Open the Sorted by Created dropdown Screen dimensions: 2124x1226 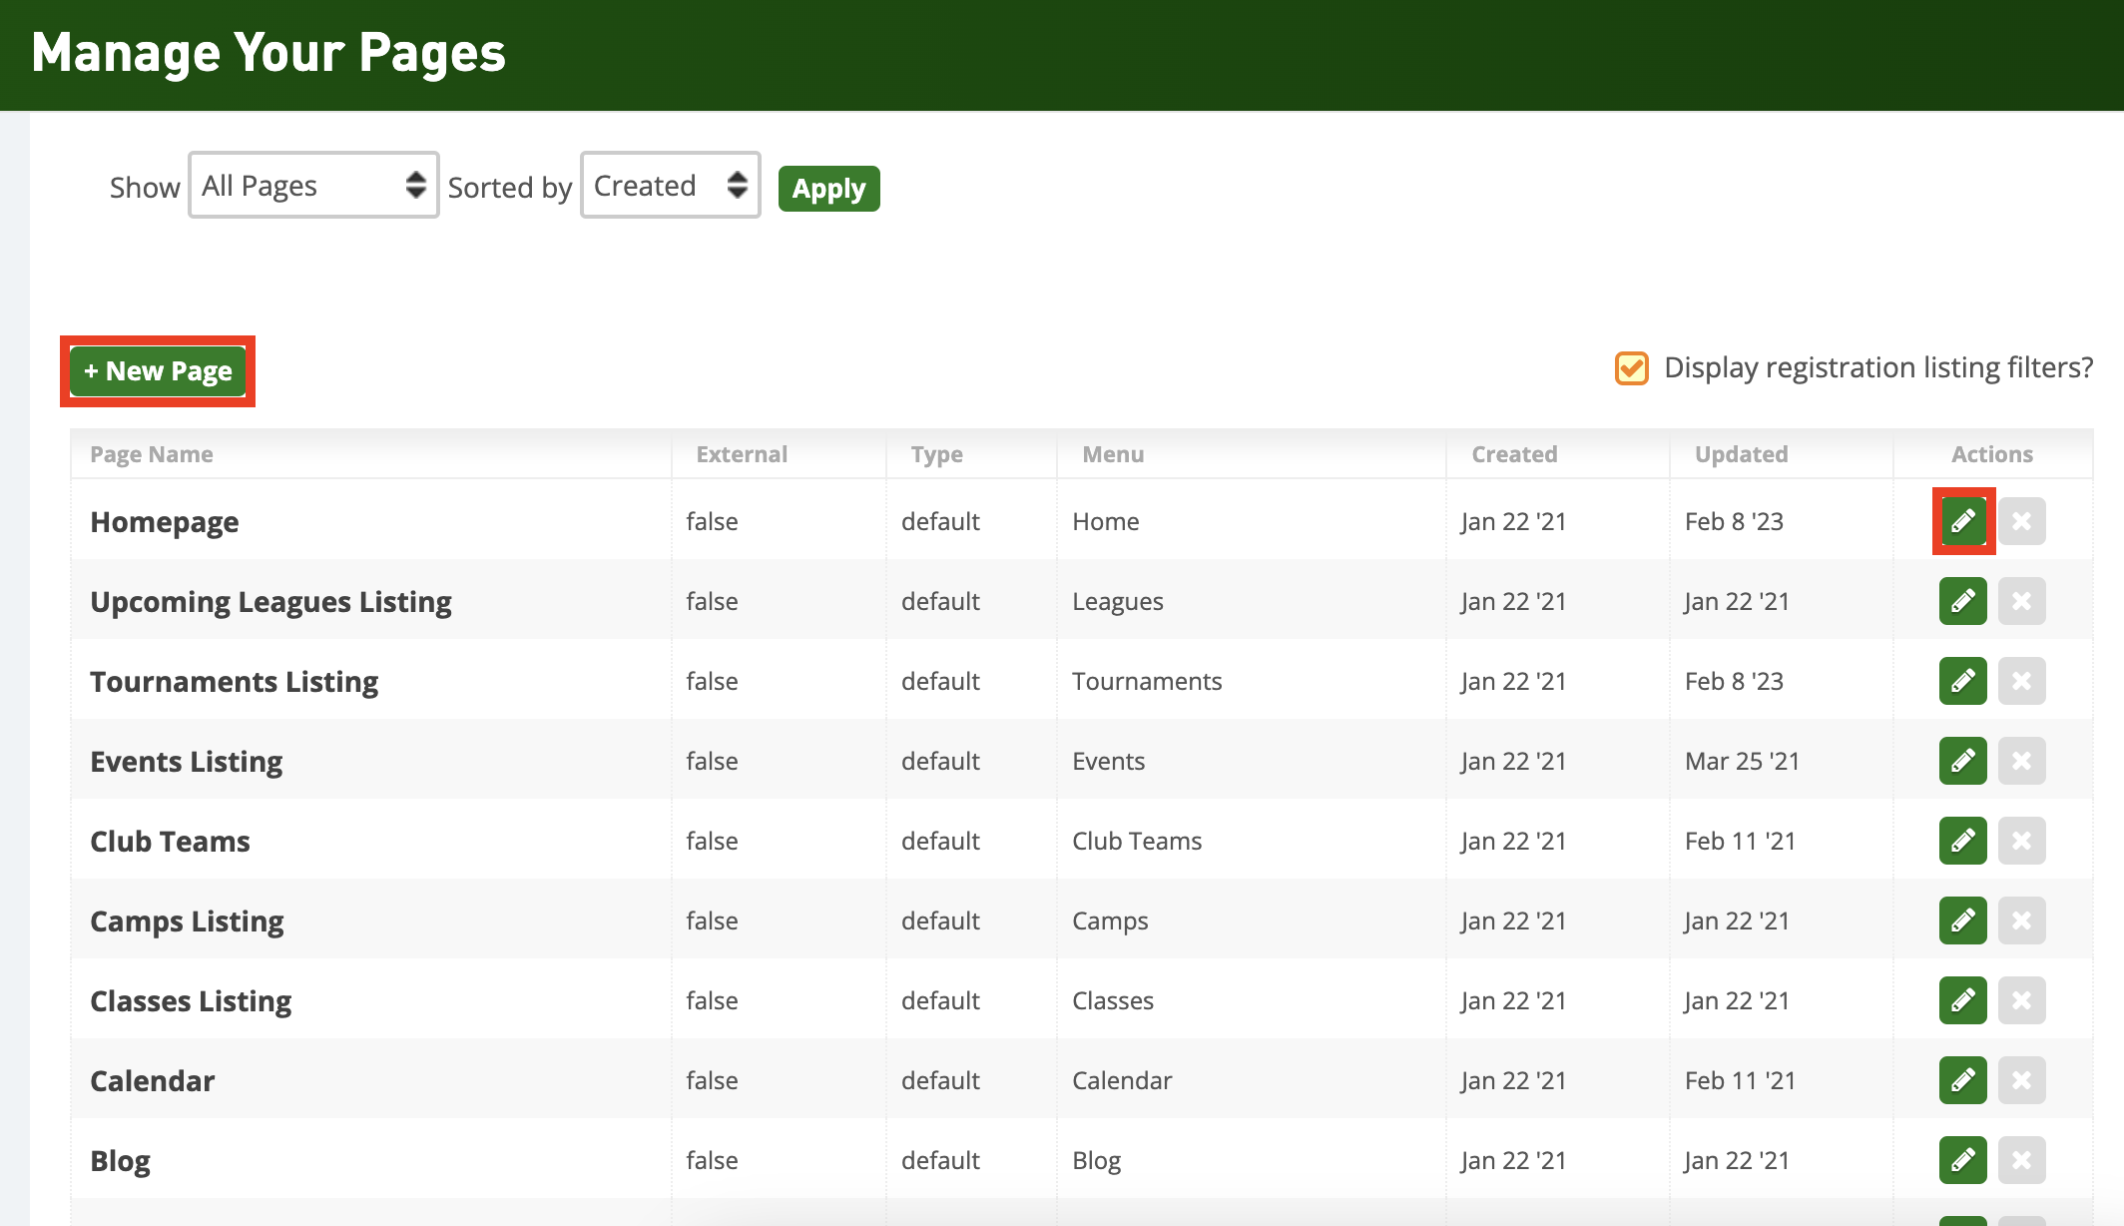tap(670, 185)
